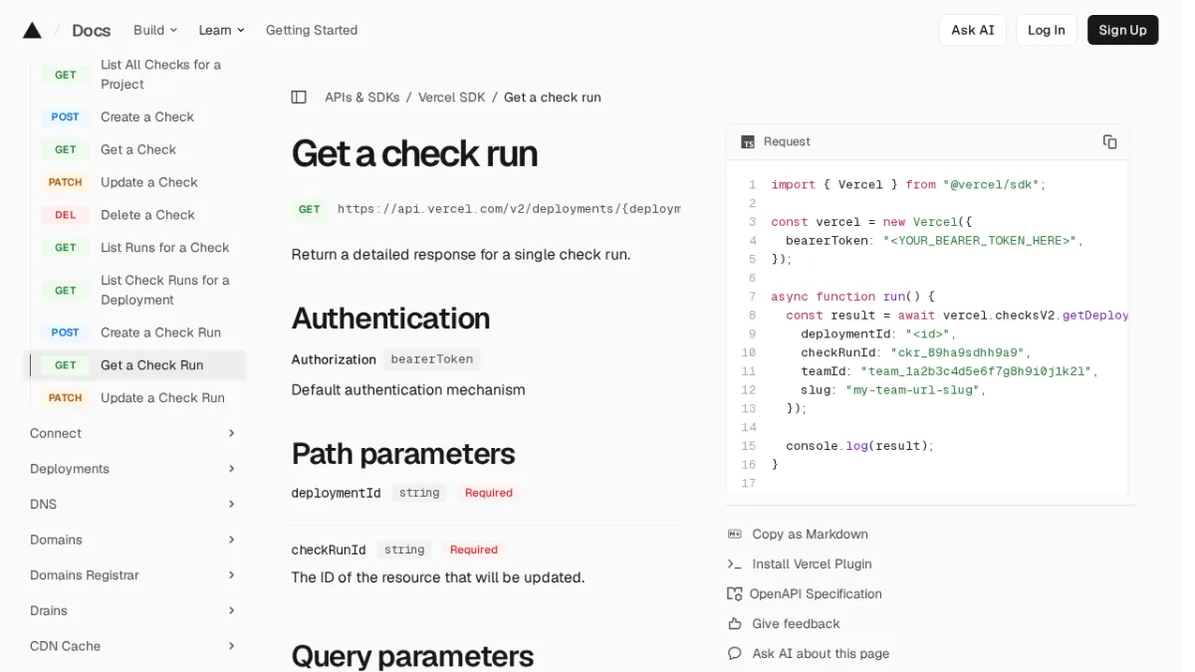Click the Authentication heading
Image resolution: width=1195 pixels, height=672 pixels.
(390, 319)
